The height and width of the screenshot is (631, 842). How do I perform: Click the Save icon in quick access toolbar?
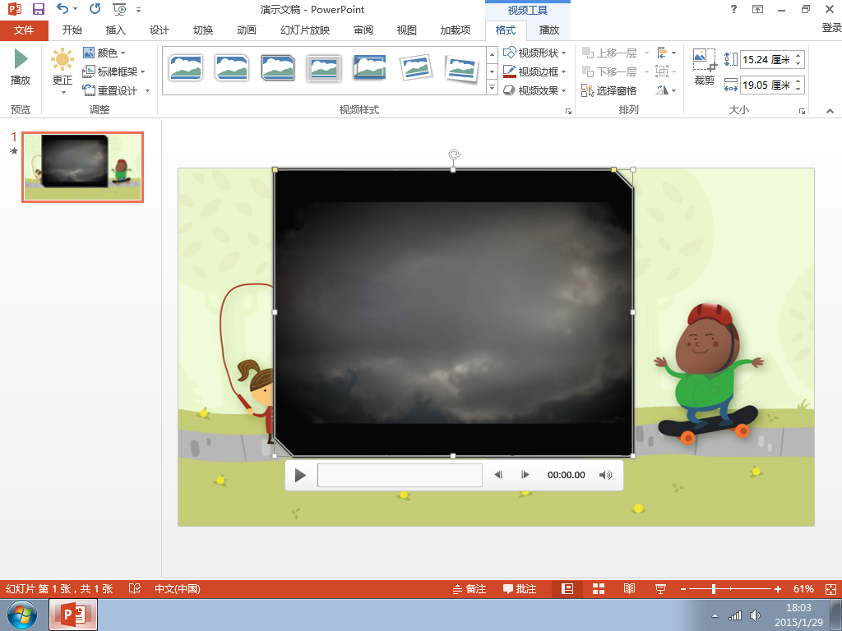[38, 9]
